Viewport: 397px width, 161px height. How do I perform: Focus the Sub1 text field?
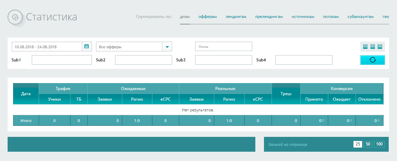pos(62,60)
